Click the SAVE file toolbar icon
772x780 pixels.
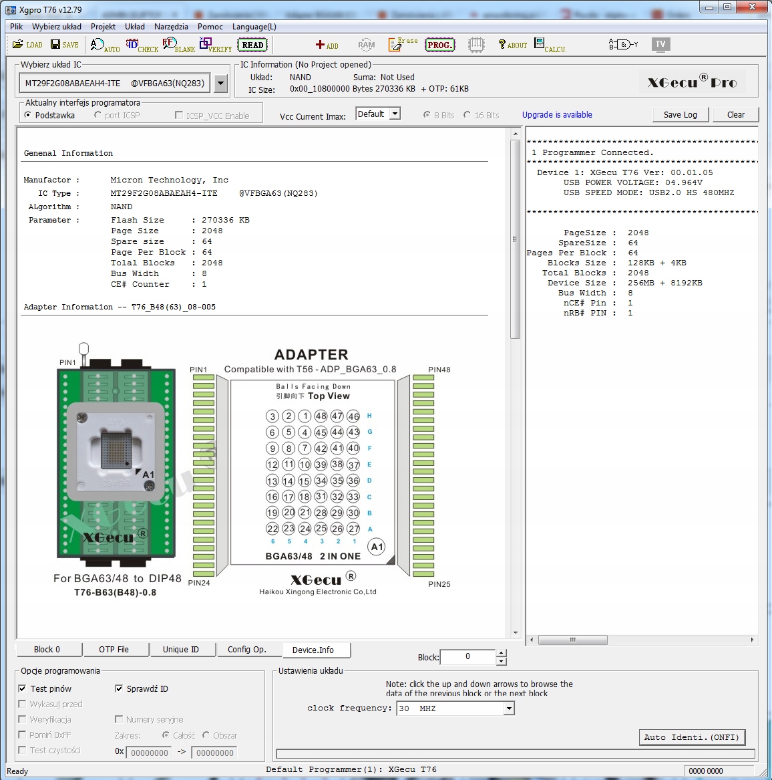tap(65, 45)
